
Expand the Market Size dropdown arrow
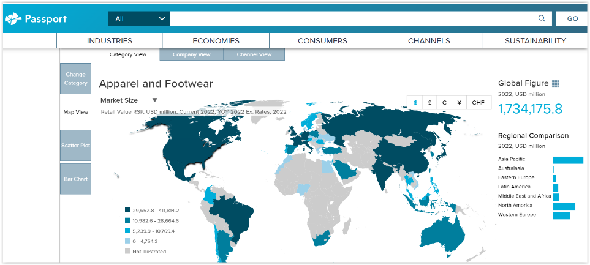click(155, 100)
